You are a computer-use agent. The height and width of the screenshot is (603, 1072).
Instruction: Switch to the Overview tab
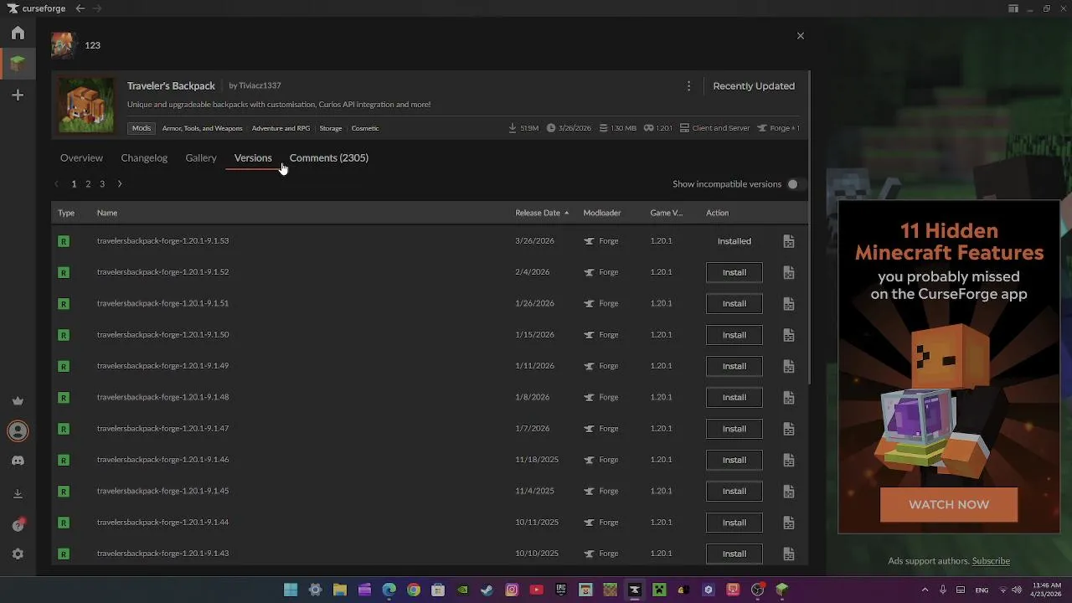(81, 157)
